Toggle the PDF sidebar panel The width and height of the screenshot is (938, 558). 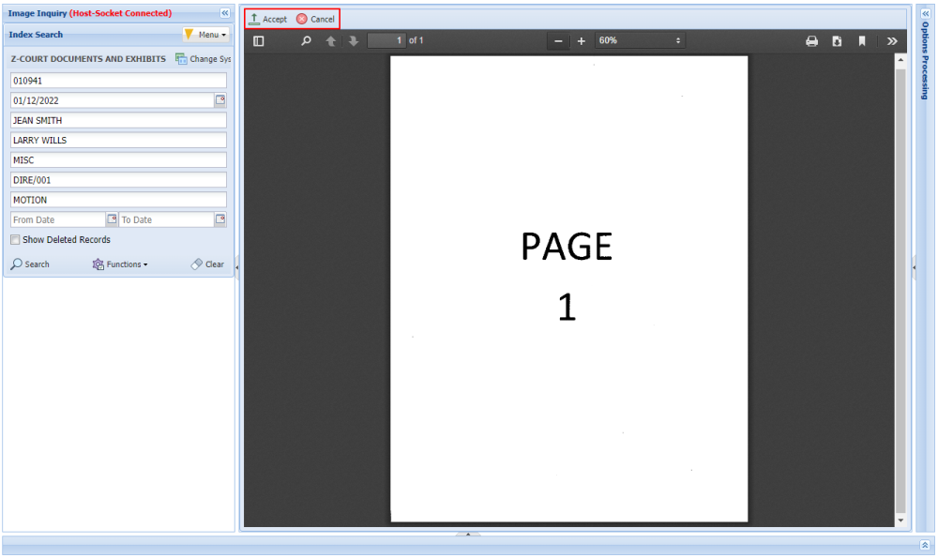[x=257, y=41]
